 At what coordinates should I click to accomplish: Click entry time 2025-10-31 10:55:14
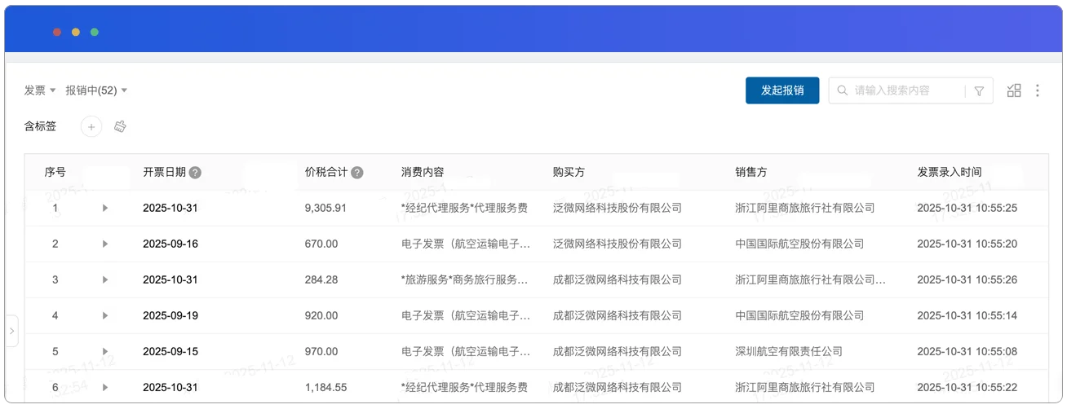[967, 315]
